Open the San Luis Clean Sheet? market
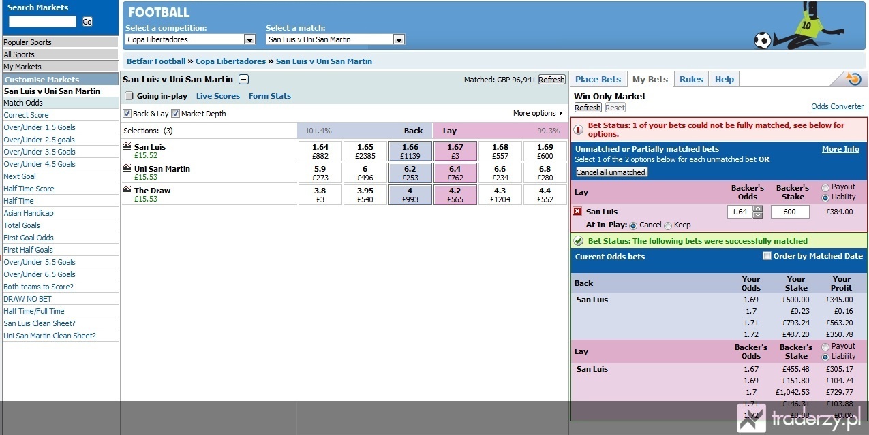The height and width of the screenshot is (435, 869). (40, 323)
